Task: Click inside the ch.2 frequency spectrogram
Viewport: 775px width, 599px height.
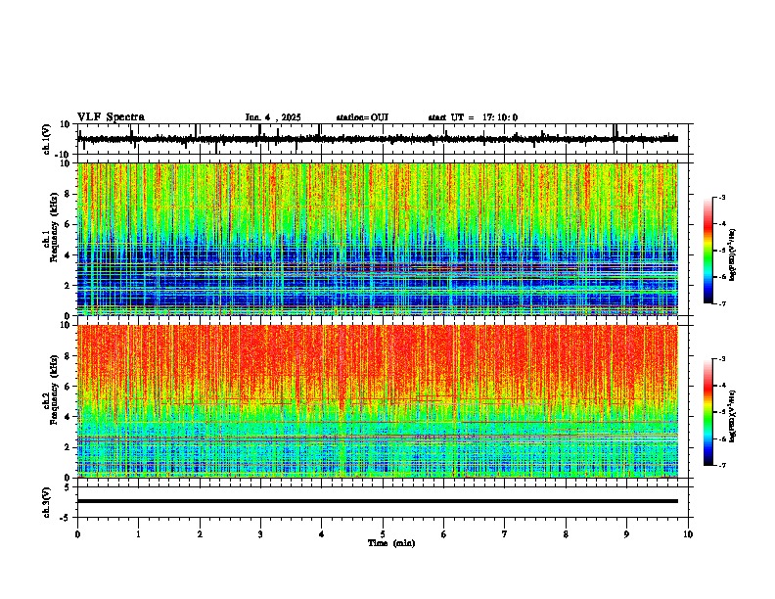Action: [x=378, y=401]
